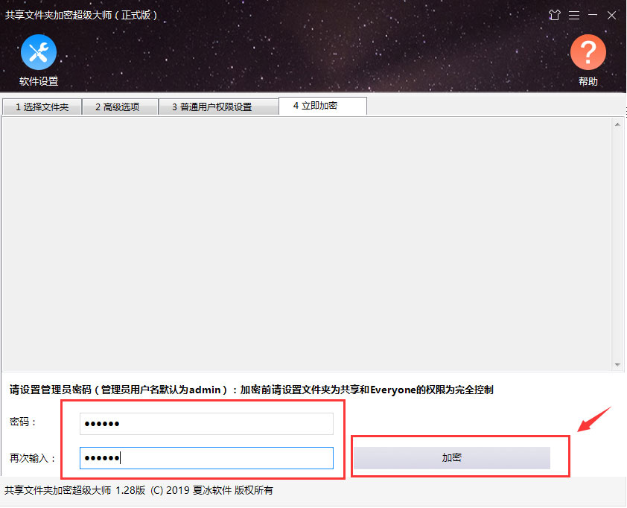Image resolution: width=627 pixels, height=508 pixels.
Task: Click the 加密 encryption button
Action: point(452,457)
